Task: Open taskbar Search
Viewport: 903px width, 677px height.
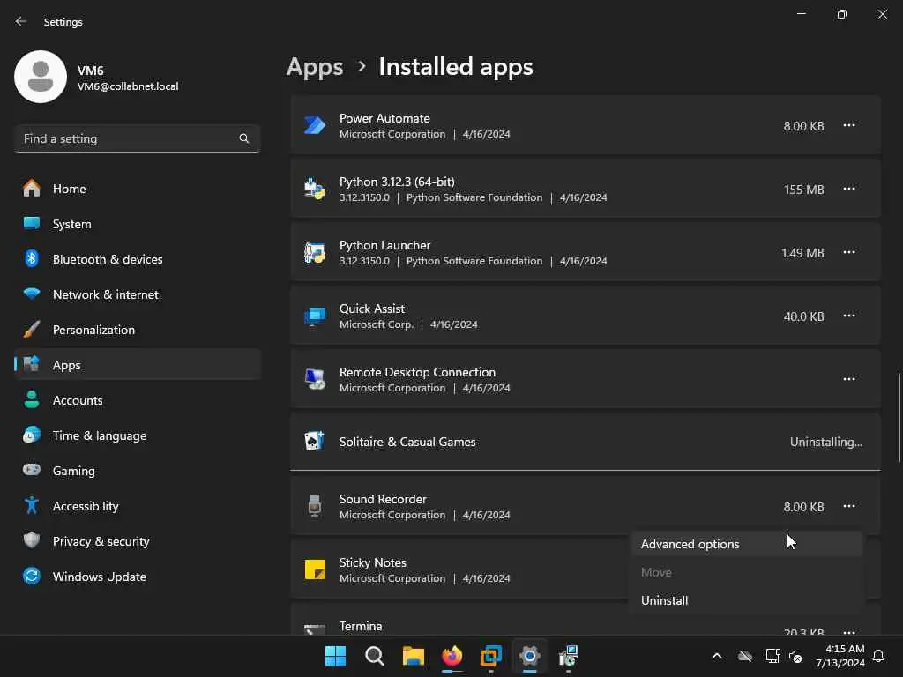Action: [x=374, y=656]
